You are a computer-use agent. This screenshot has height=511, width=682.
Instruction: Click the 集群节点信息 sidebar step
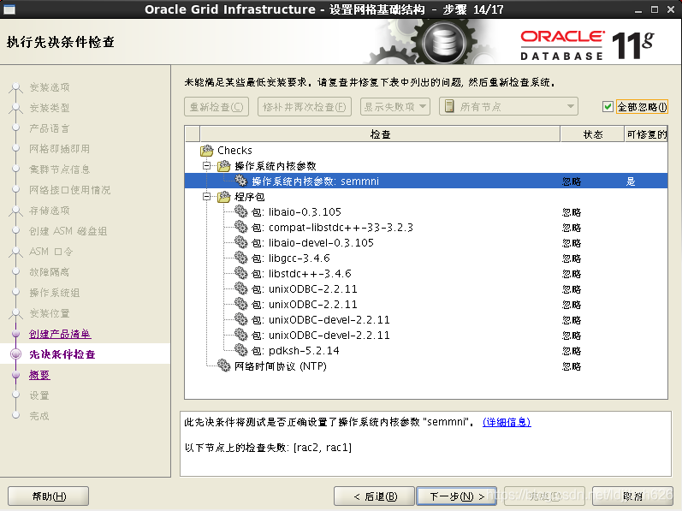click(60, 169)
